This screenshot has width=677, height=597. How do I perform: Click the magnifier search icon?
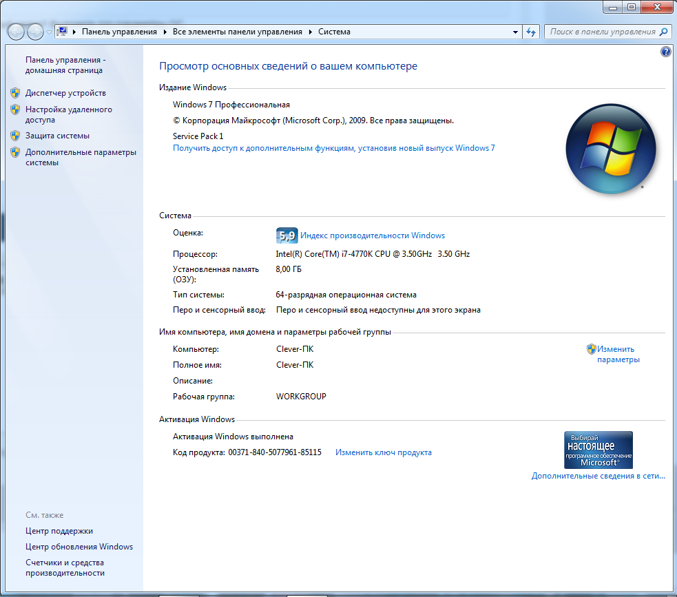pos(664,32)
